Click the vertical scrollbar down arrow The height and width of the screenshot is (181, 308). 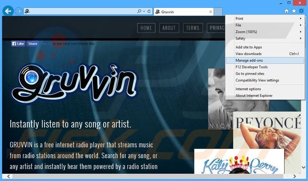coord(303,167)
